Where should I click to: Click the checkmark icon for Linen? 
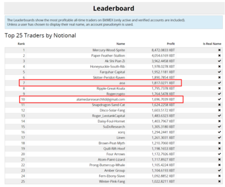220,138
